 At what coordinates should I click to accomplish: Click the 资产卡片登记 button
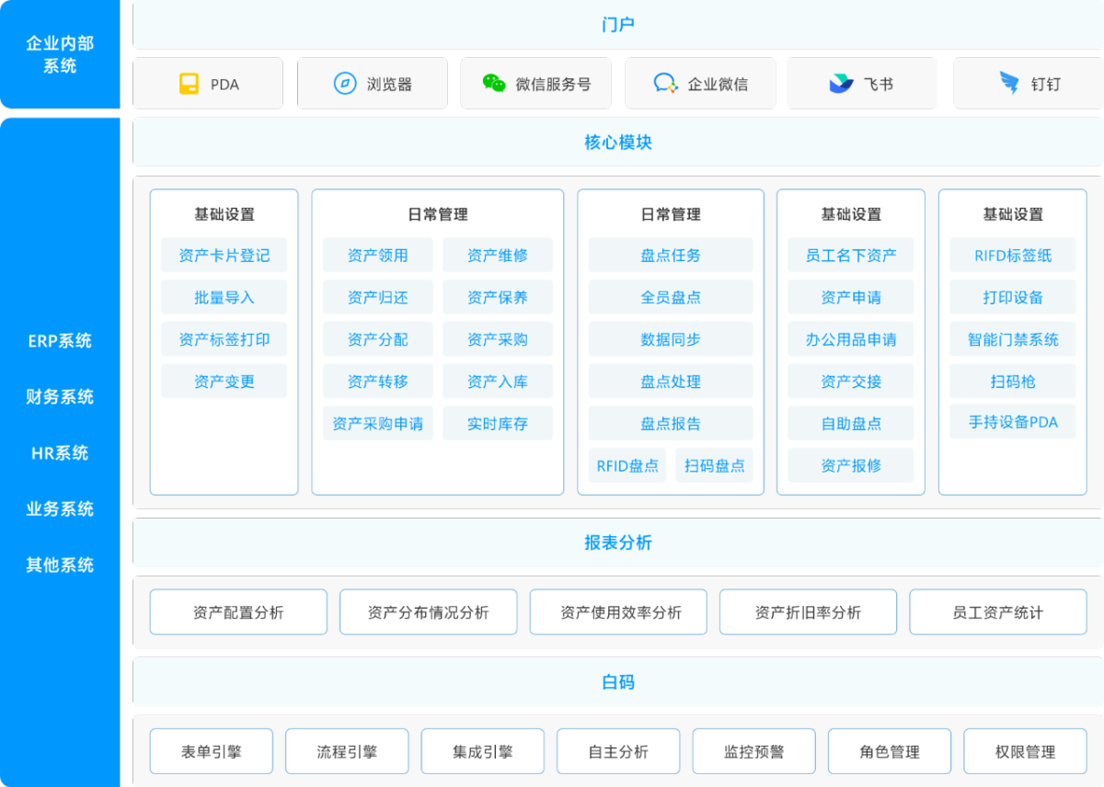224,256
